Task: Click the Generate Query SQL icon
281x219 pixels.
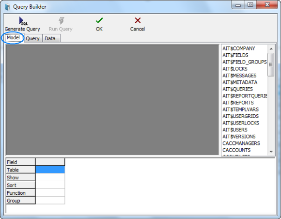Action: [x=23, y=21]
